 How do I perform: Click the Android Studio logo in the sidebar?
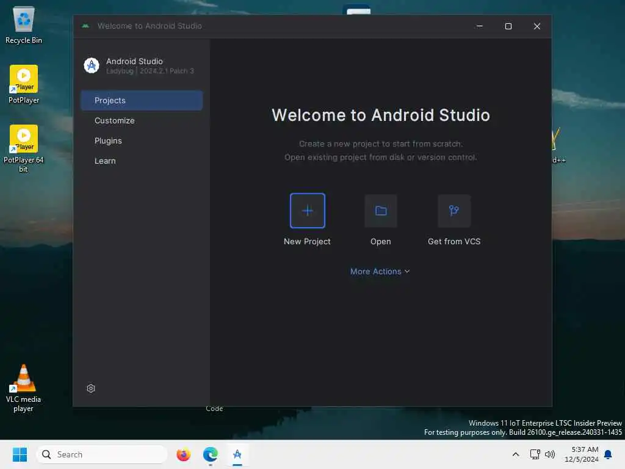coord(92,65)
